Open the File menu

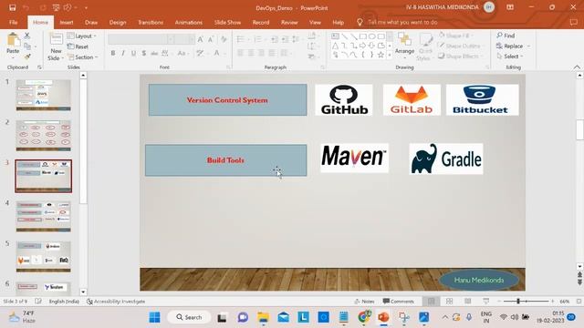coord(14,22)
